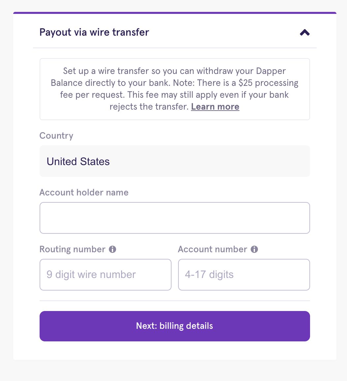Show Account number info tooltip icon
This screenshot has height=381, width=347.
point(254,249)
